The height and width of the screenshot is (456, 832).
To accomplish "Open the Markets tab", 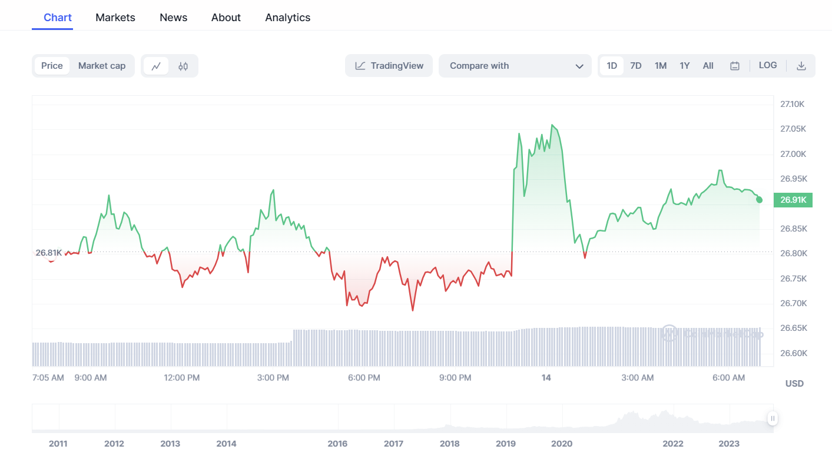I will pos(115,18).
